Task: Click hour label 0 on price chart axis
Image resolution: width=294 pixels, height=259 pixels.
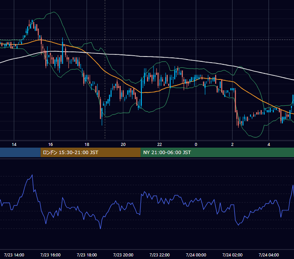Action: (x=196, y=145)
